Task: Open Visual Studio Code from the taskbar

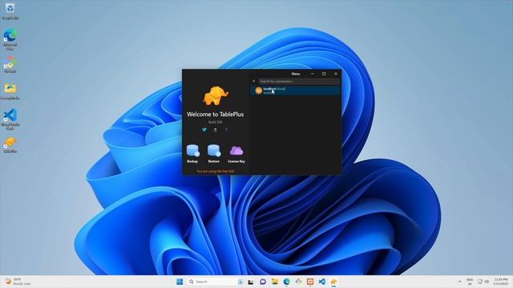Action: [x=322, y=282]
